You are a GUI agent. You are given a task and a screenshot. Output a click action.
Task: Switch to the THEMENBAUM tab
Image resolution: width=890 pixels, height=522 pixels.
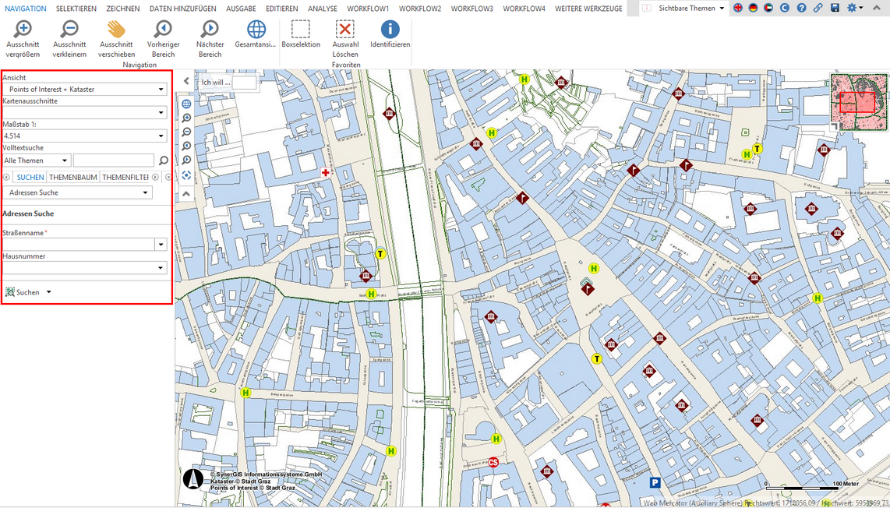coord(73,178)
